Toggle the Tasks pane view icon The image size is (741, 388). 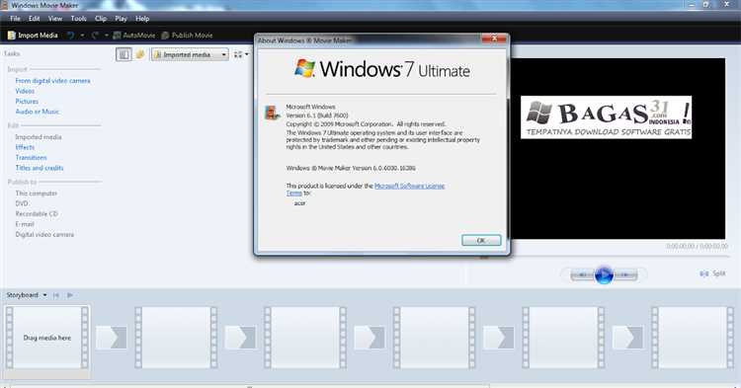123,54
